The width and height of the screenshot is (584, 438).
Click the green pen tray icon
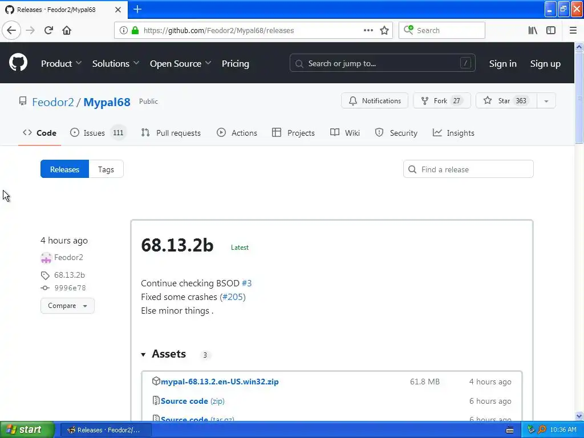point(531,429)
